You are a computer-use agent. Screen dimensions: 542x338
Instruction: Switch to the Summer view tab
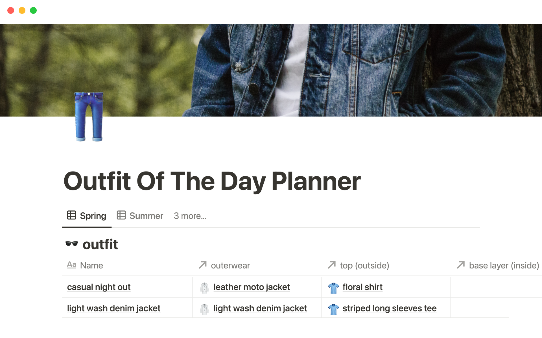[x=146, y=216]
